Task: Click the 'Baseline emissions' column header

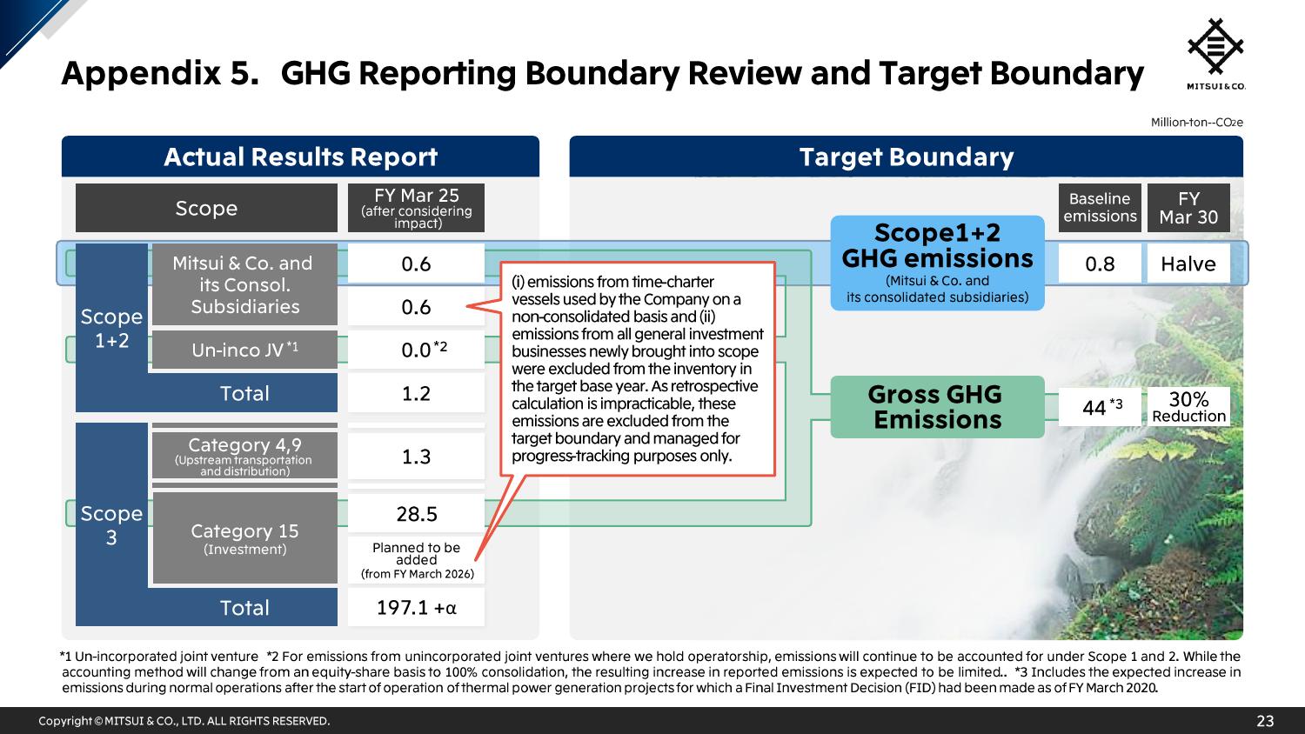Action: click(1100, 208)
